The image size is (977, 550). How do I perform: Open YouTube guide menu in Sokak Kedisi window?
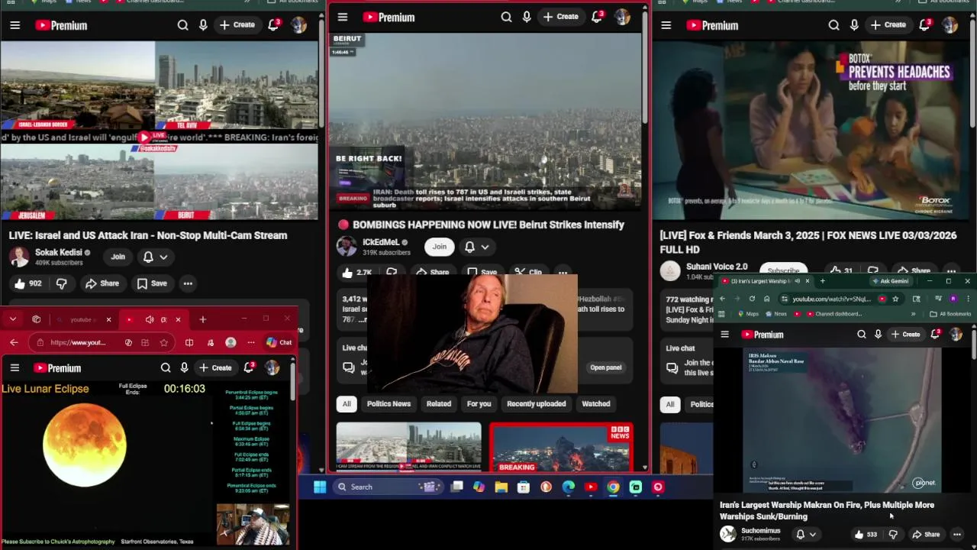(15, 25)
